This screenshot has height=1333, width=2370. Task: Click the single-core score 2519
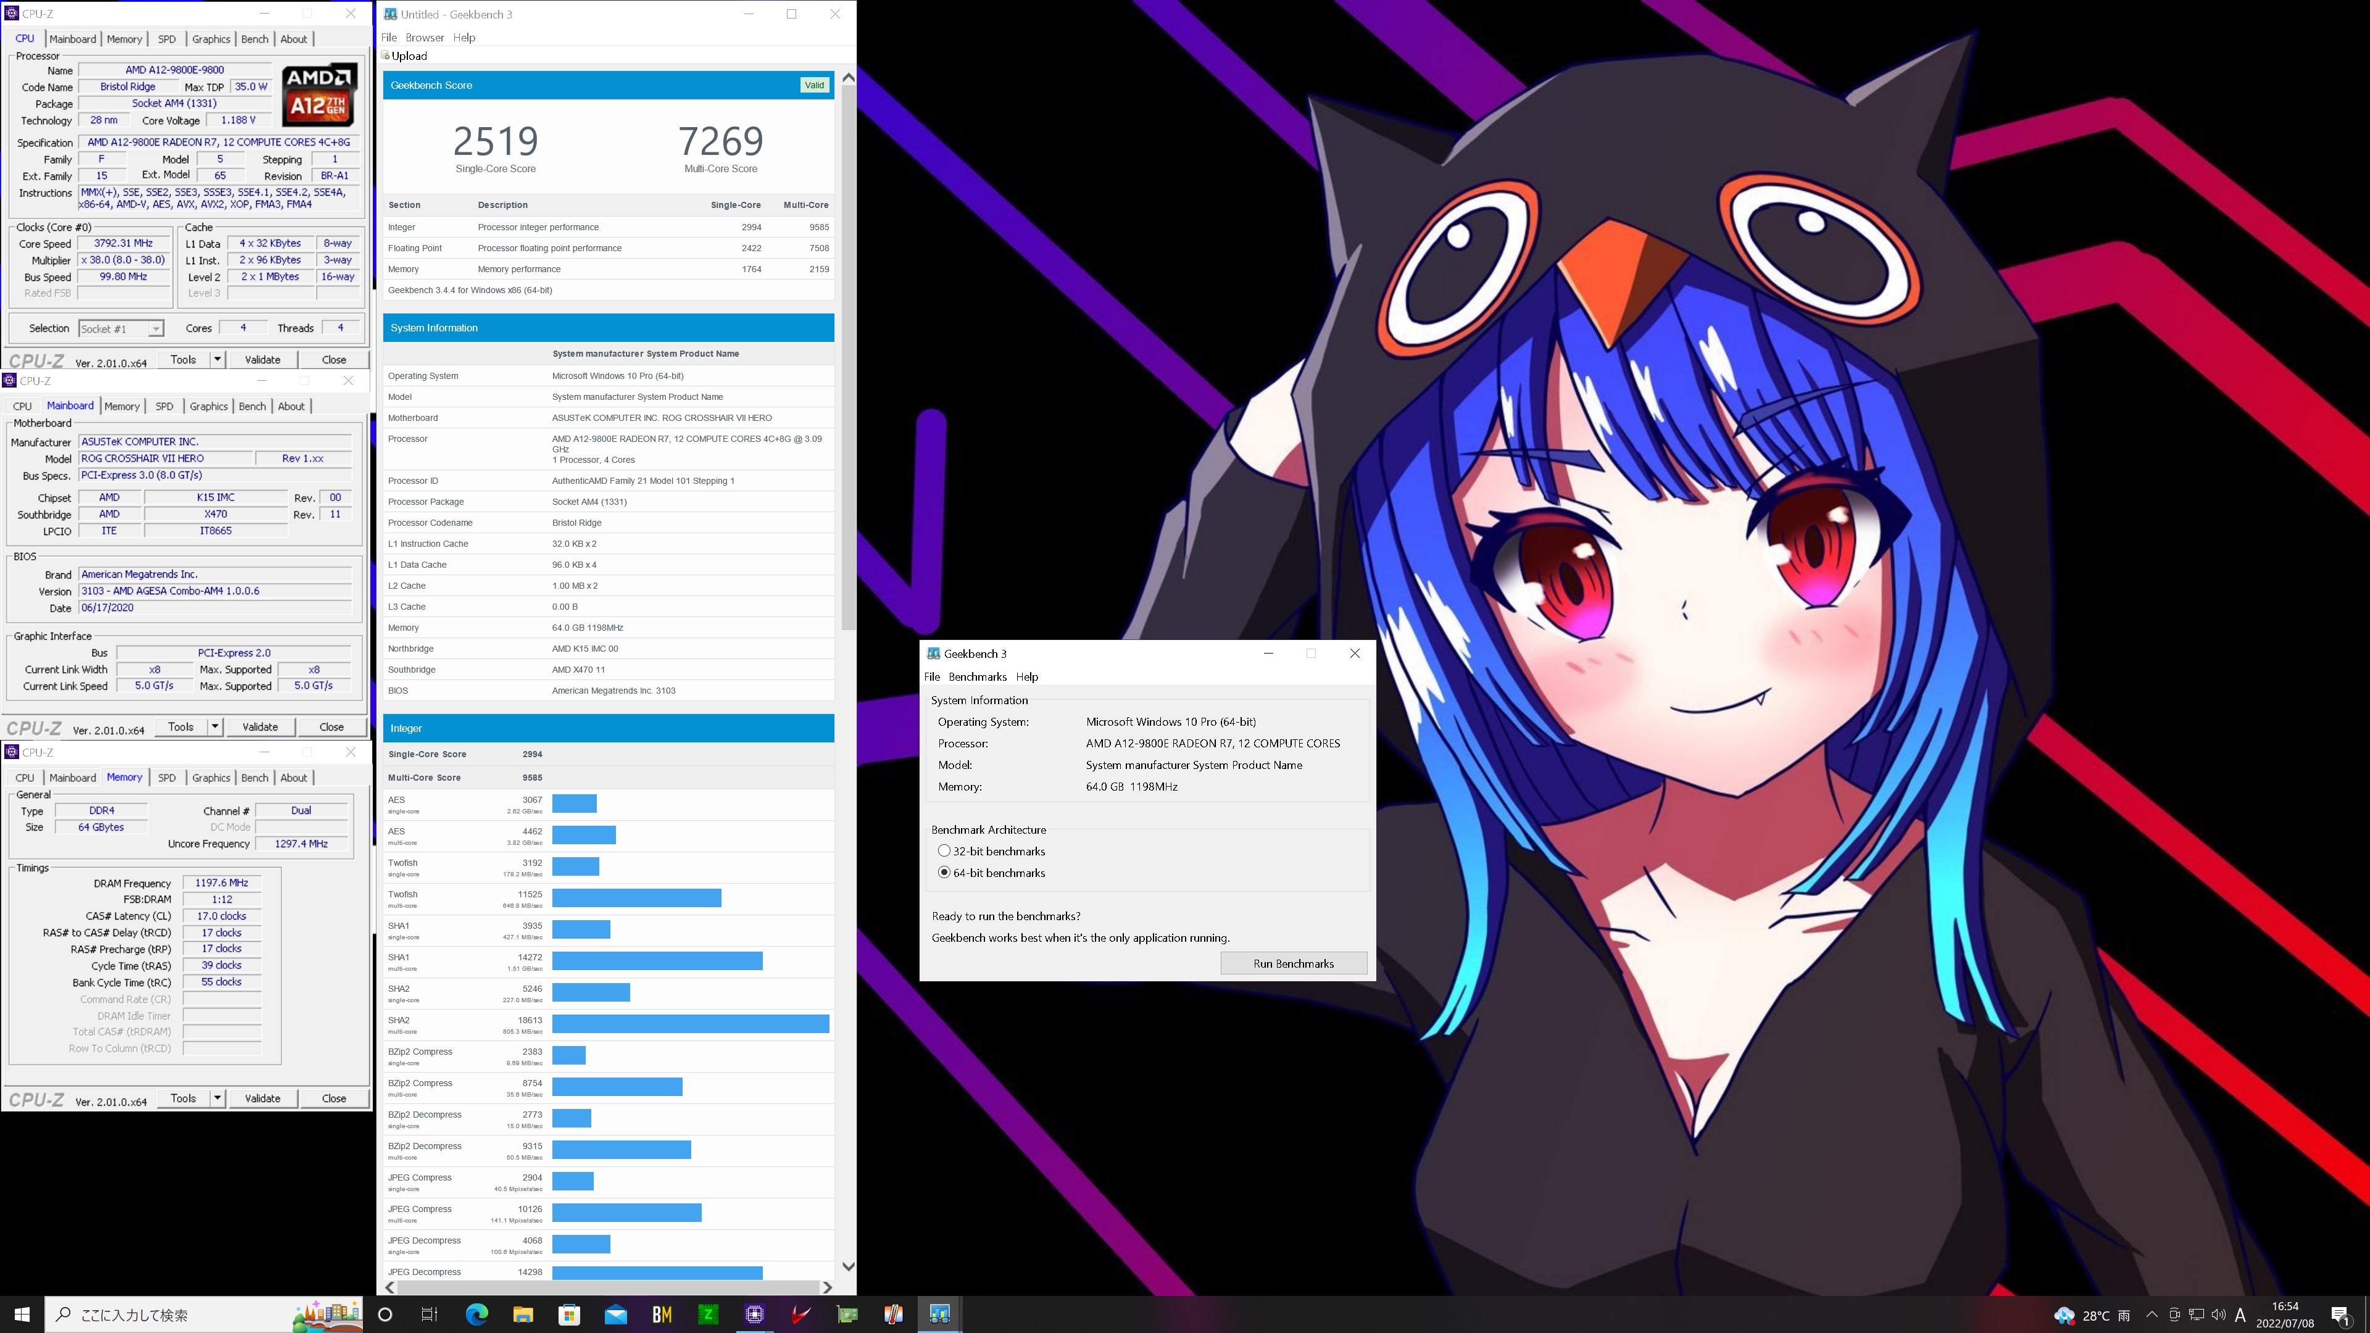point(495,141)
